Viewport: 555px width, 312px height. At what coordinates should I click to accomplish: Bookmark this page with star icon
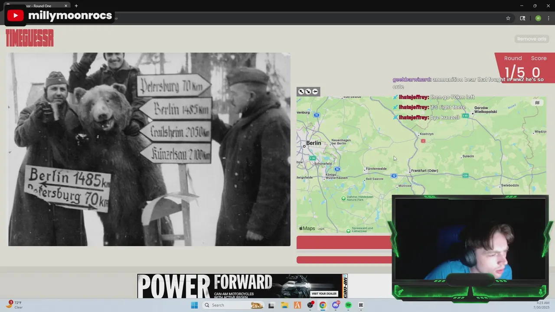pos(508,18)
